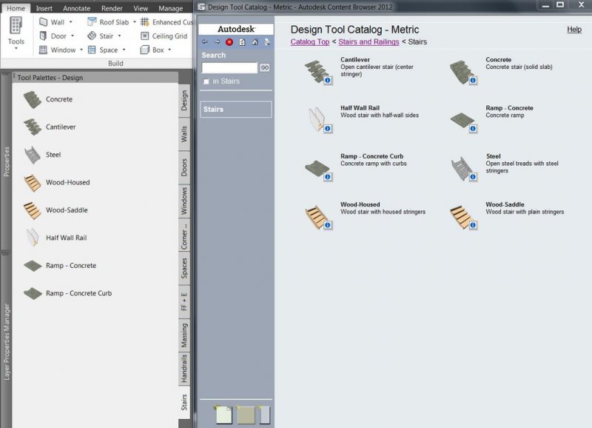
Task: Click the back navigation arrow in Content Browser
Action: click(x=205, y=41)
